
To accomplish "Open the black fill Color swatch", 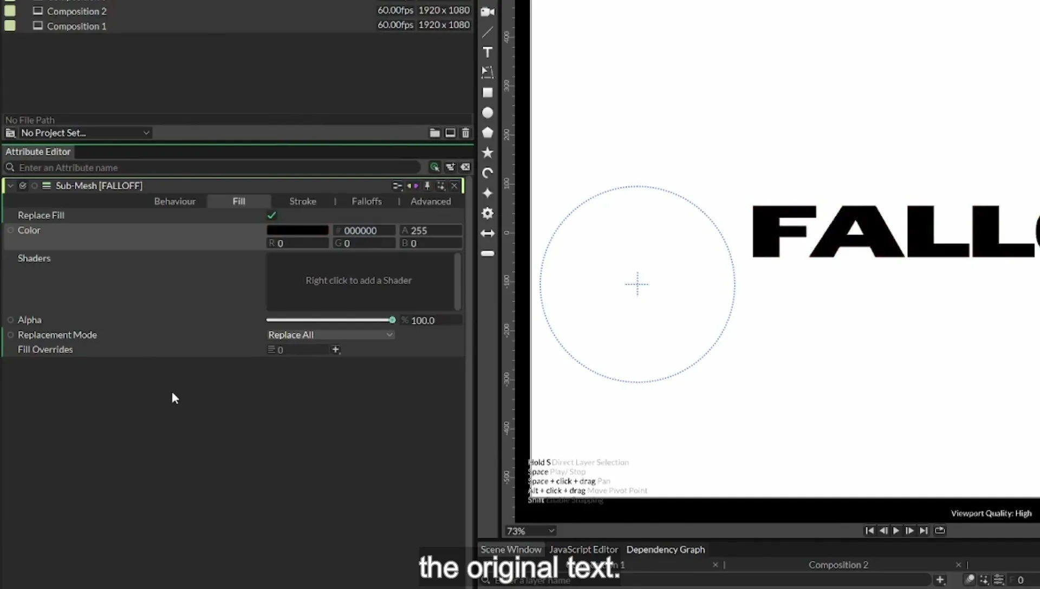I will (297, 230).
